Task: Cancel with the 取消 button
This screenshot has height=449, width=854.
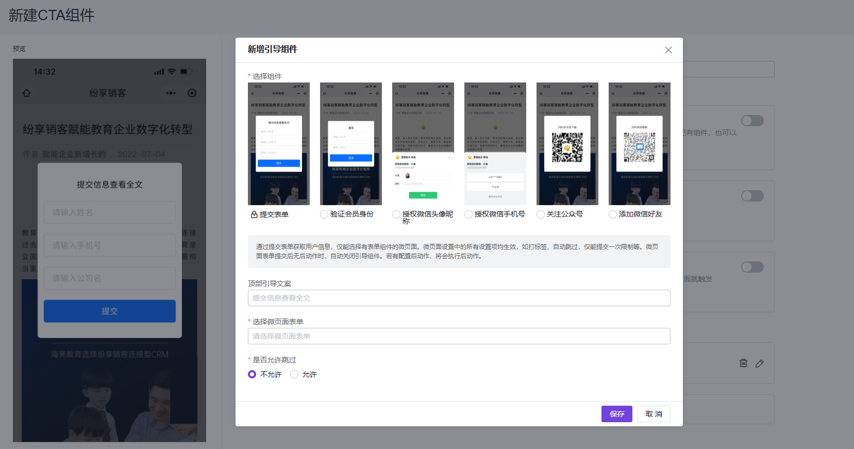Action: pyautogui.click(x=654, y=414)
